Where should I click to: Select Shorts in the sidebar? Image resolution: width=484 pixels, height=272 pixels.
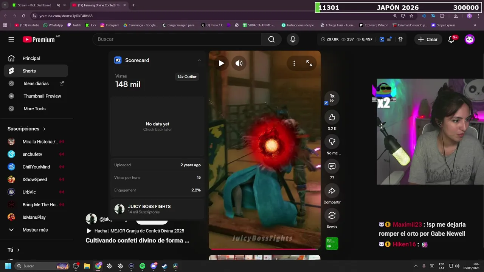pyautogui.click(x=36, y=71)
